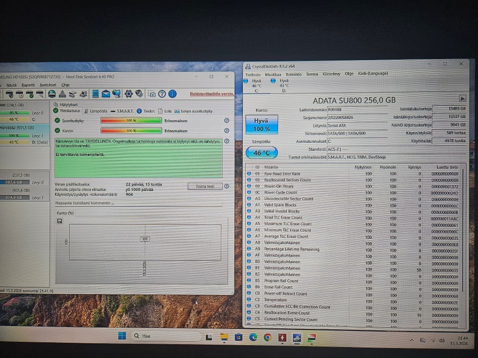Open the Teema menu in CrystalDiskInfo
The height and width of the screenshot is (358, 478).
coord(312,74)
